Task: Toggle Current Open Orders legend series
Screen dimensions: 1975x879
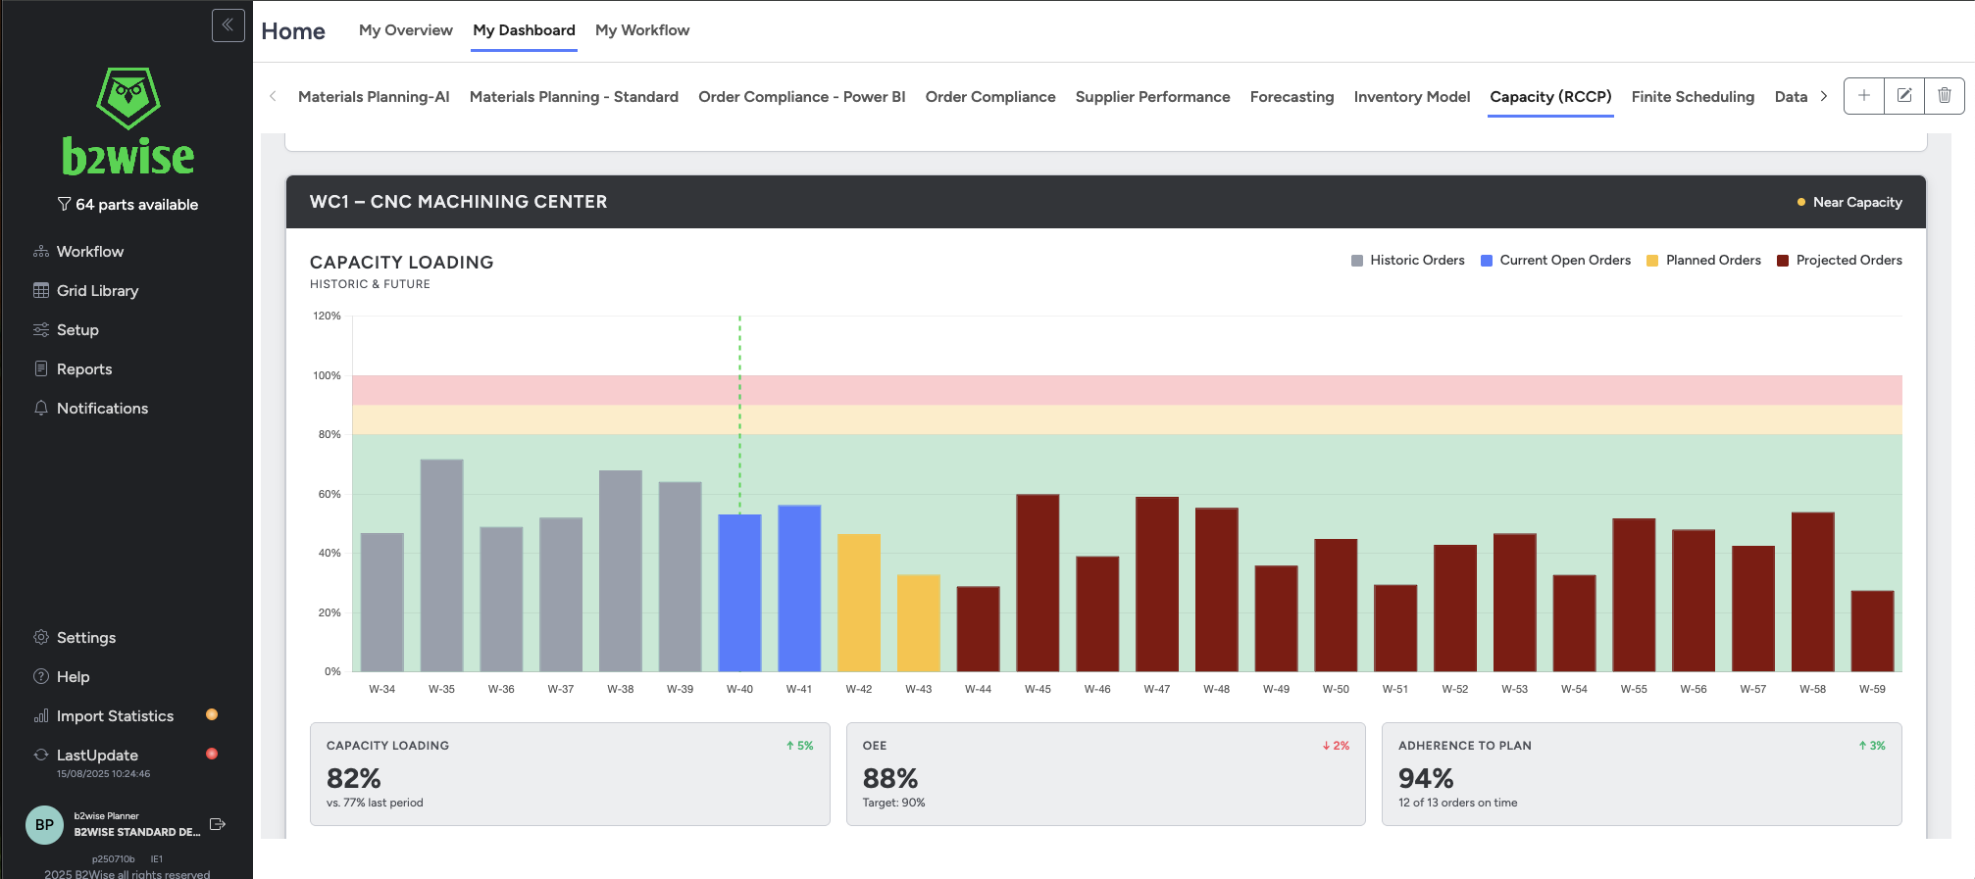Action: 1555,261
